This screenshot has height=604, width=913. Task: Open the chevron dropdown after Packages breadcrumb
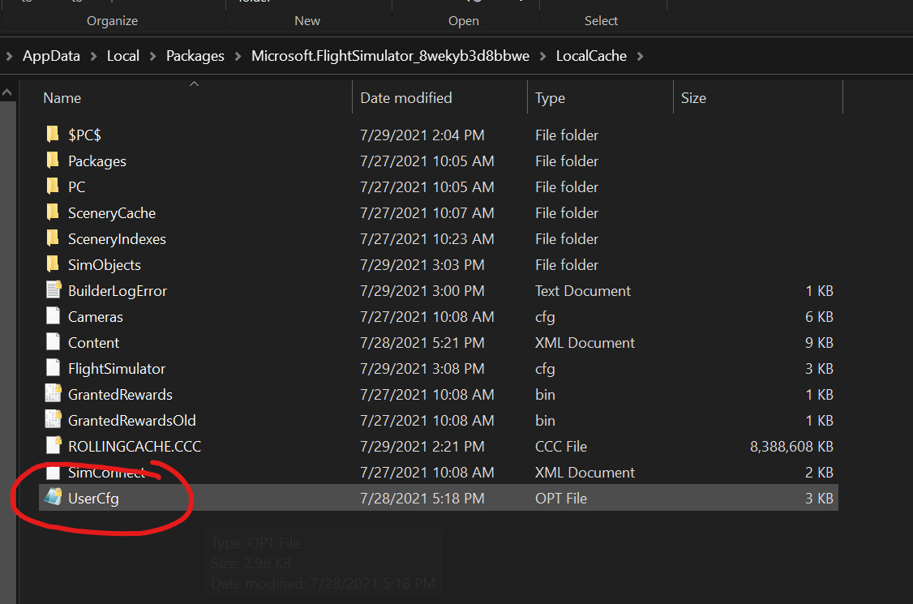pos(238,56)
